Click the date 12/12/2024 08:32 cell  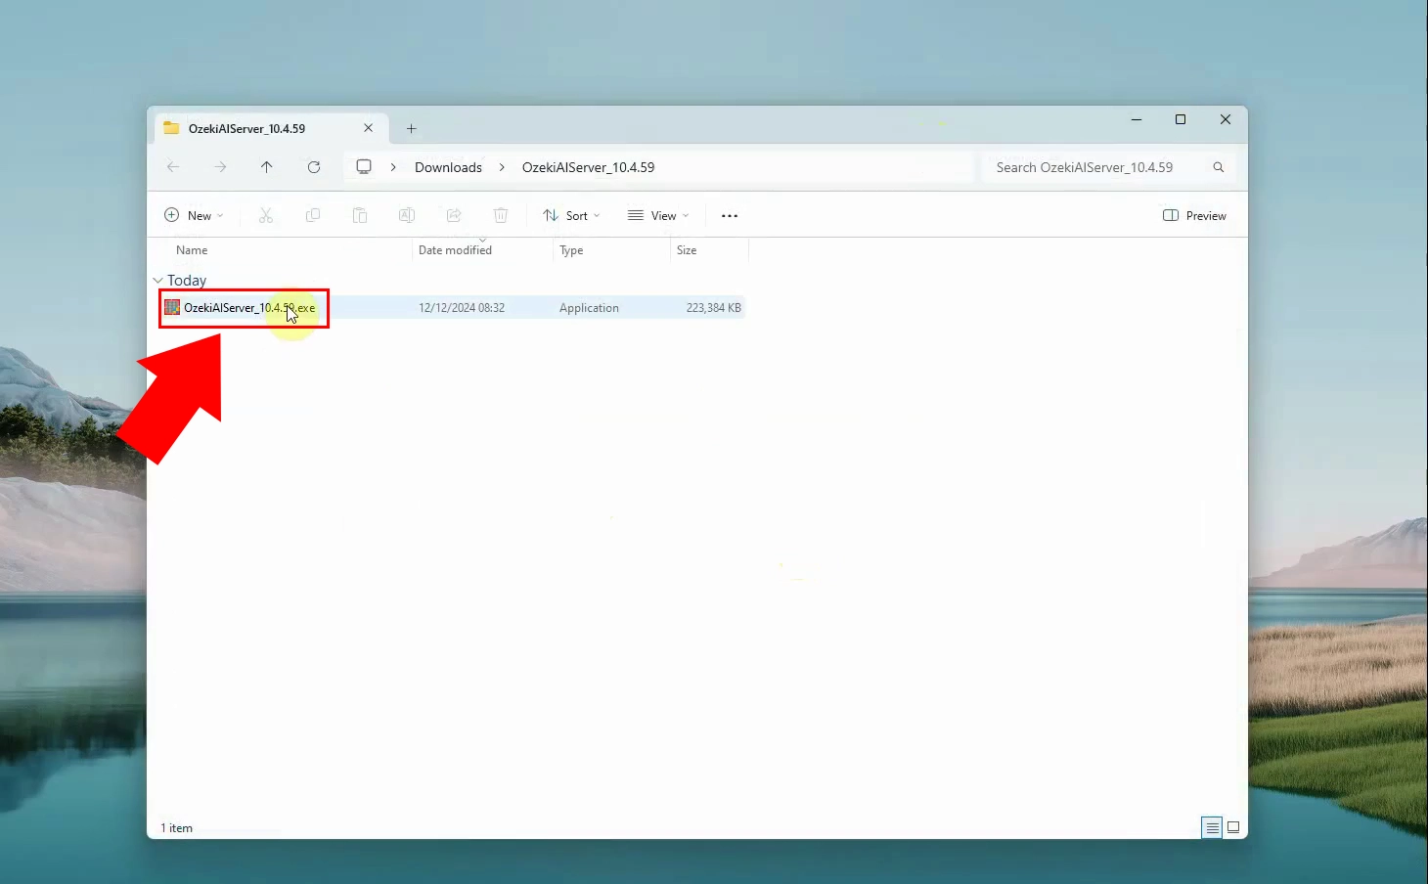point(462,307)
